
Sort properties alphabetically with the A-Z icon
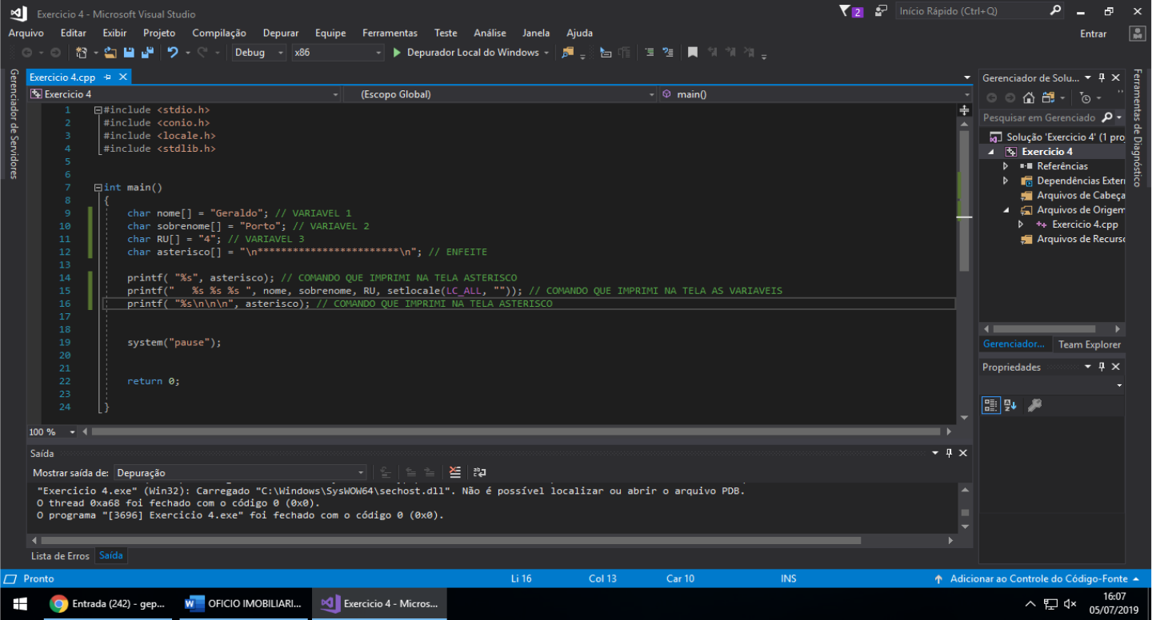(1010, 405)
